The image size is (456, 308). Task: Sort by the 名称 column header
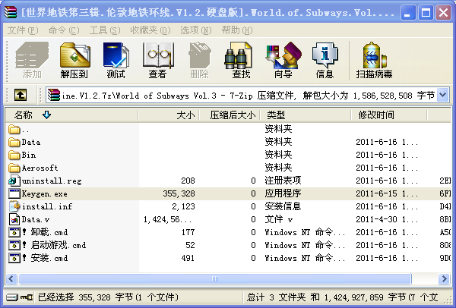coord(71,115)
